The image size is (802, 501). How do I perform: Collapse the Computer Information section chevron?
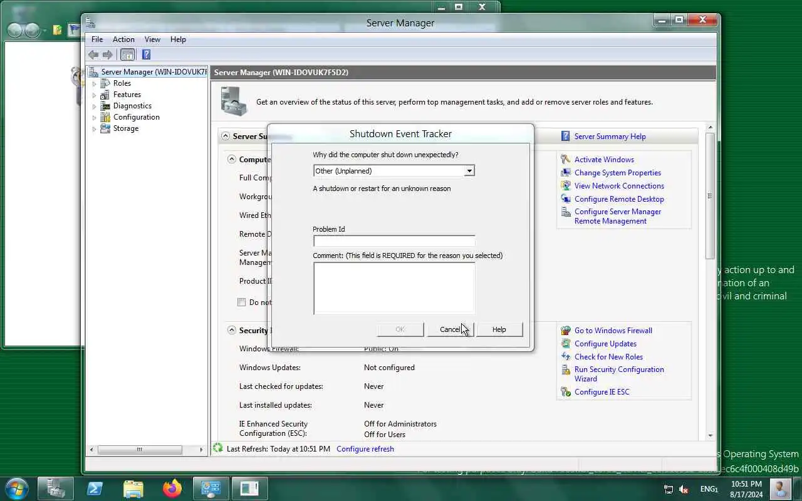click(x=232, y=159)
